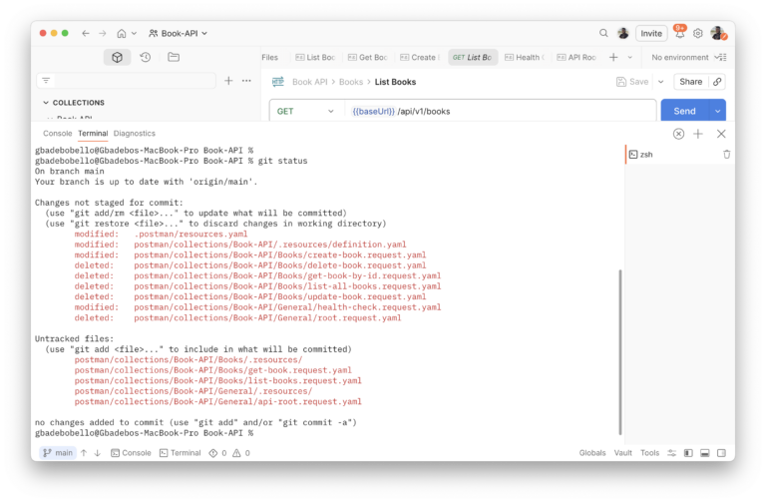The image size is (766, 502).
Task: Click the warnings triangle indicator
Action: click(x=241, y=453)
